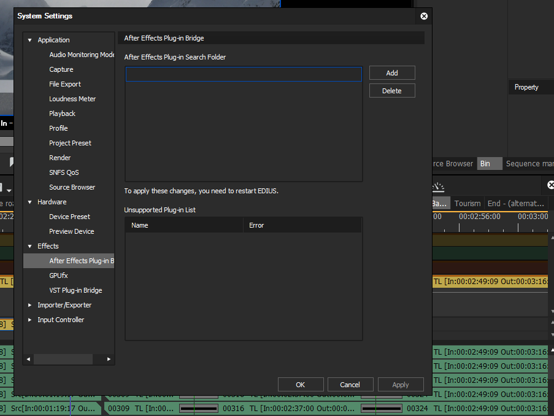The height and width of the screenshot is (416, 554).
Task: Click the settings tree right scroll arrow
Action: 109,359
